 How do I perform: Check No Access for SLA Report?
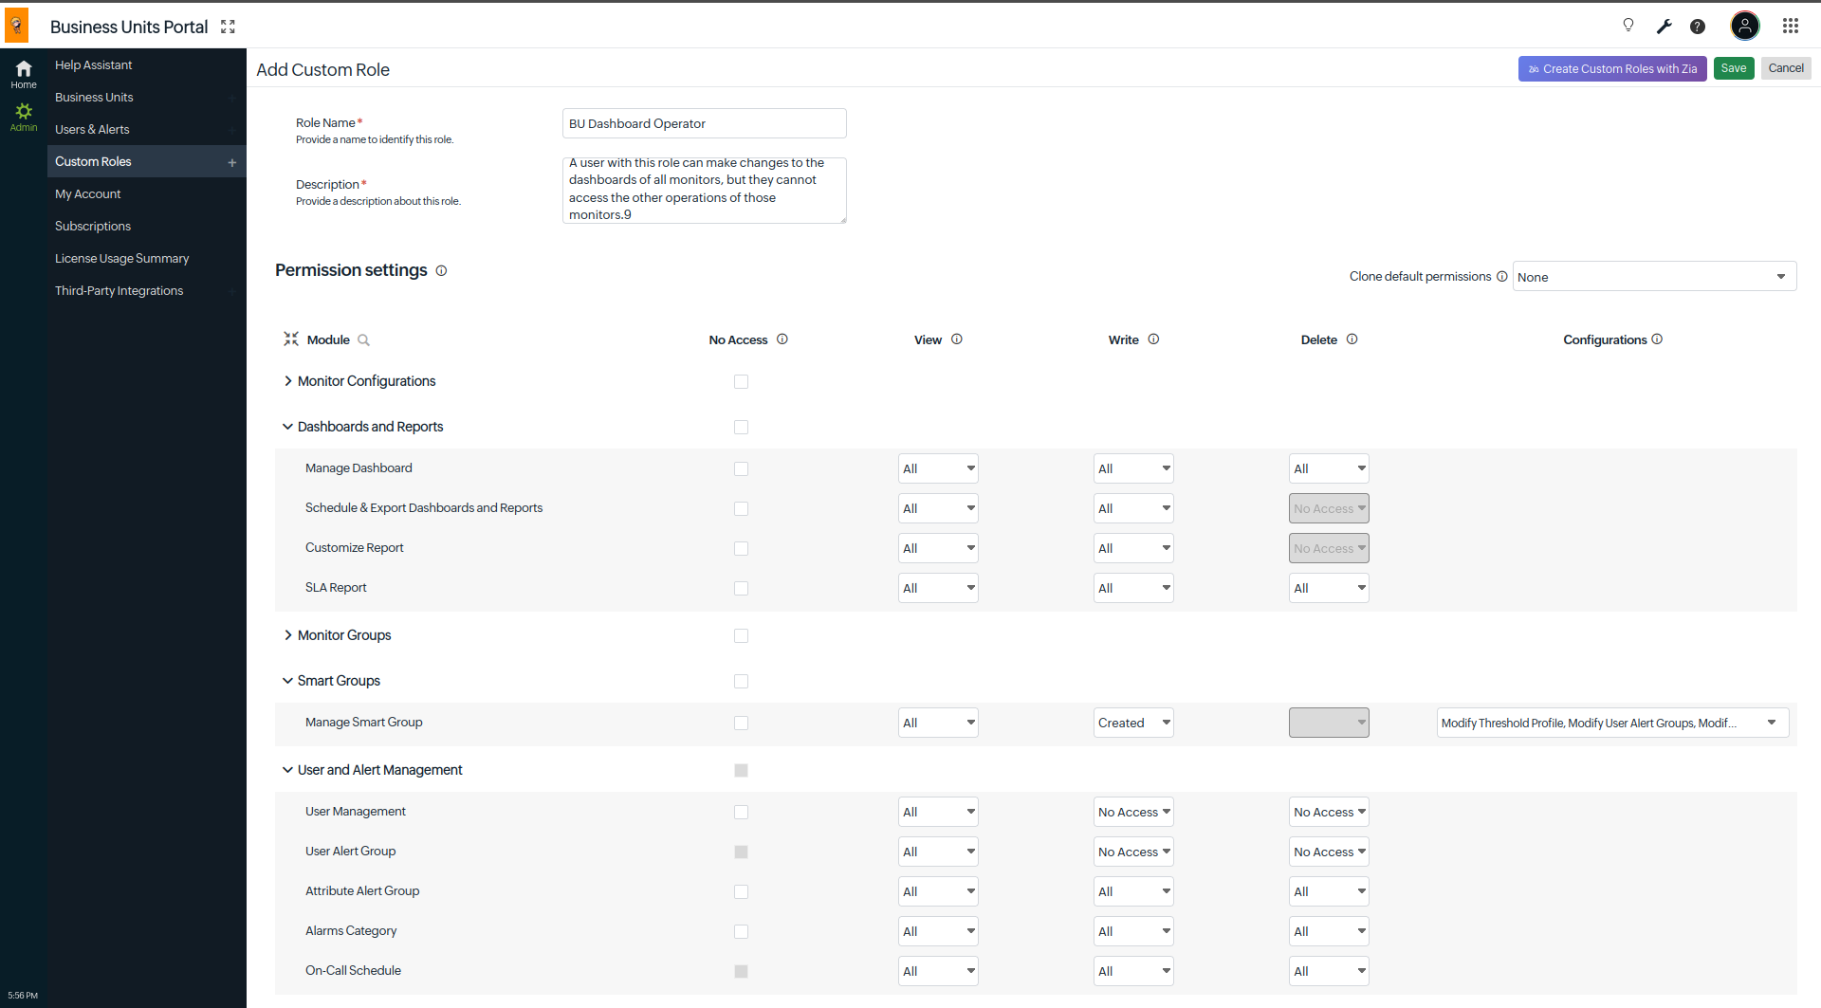coord(741,588)
